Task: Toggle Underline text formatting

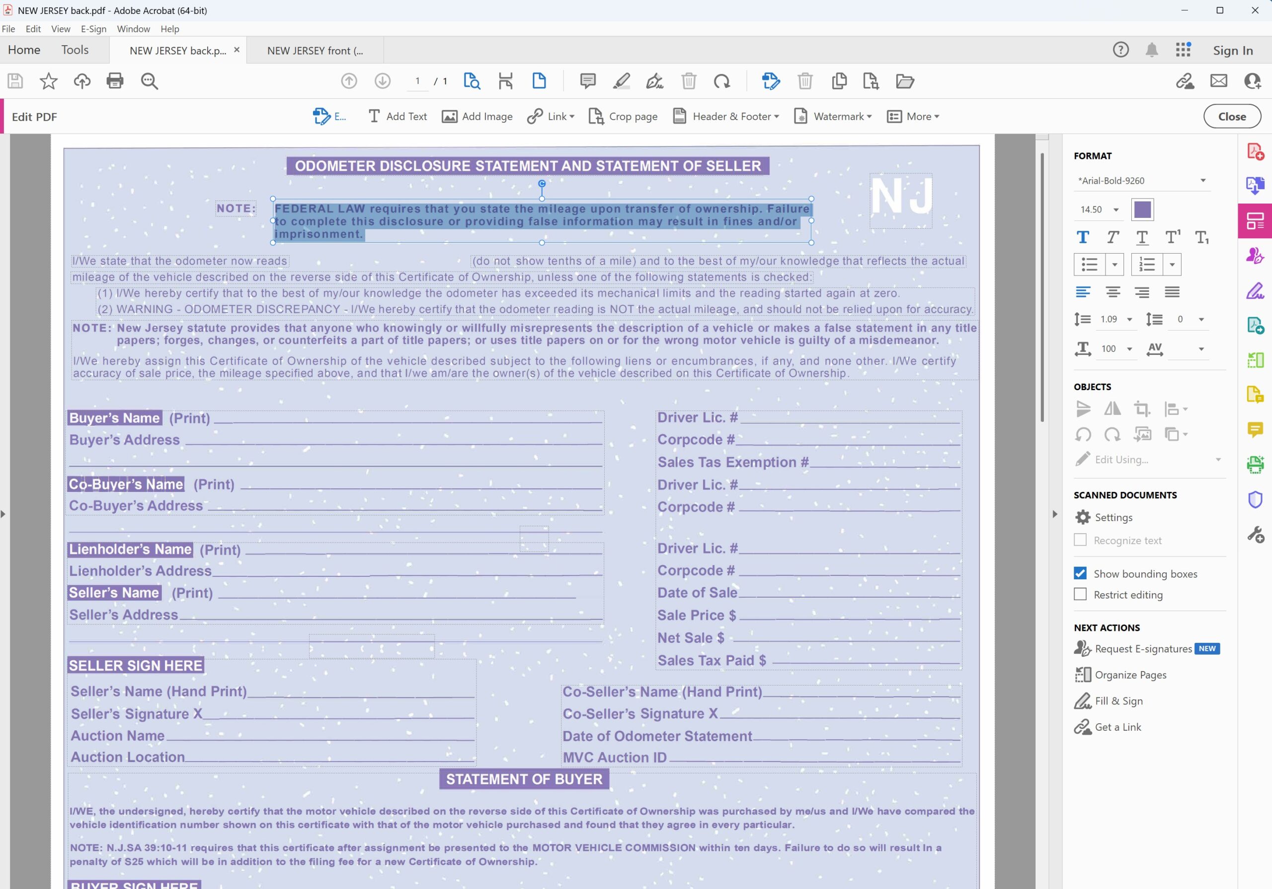Action: (x=1142, y=237)
